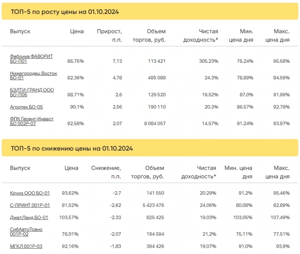Image resolution: width=300 pixels, height=254 pixels.
Task: Click the Снижение, п.п. column header
Action: pyautogui.click(x=106, y=172)
